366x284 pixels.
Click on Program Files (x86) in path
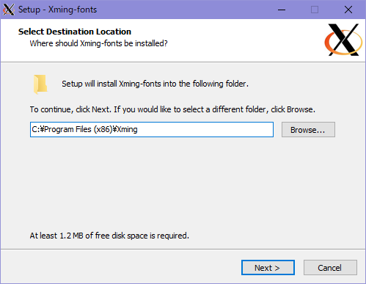click(78, 129)
